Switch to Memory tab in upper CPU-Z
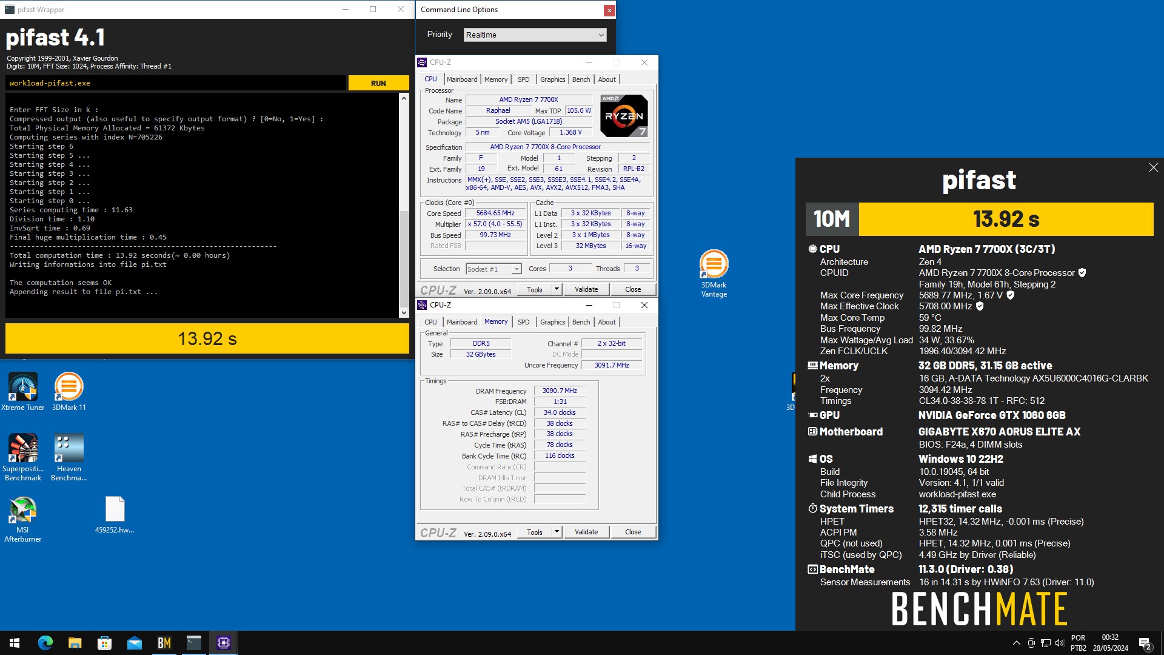This screenshot has height=655, width=1164. coord(496,79)
